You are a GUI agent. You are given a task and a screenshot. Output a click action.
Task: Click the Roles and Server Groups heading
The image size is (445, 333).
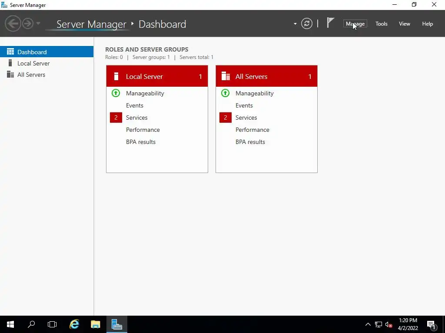(x=147, y=49)
